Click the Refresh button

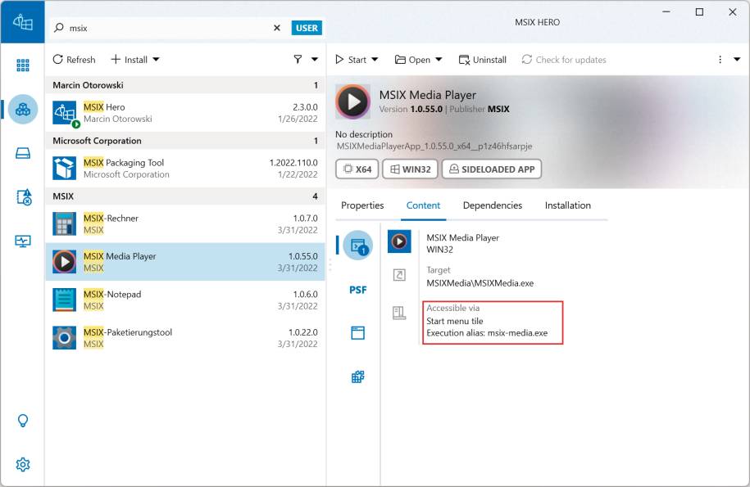point(74,60)
